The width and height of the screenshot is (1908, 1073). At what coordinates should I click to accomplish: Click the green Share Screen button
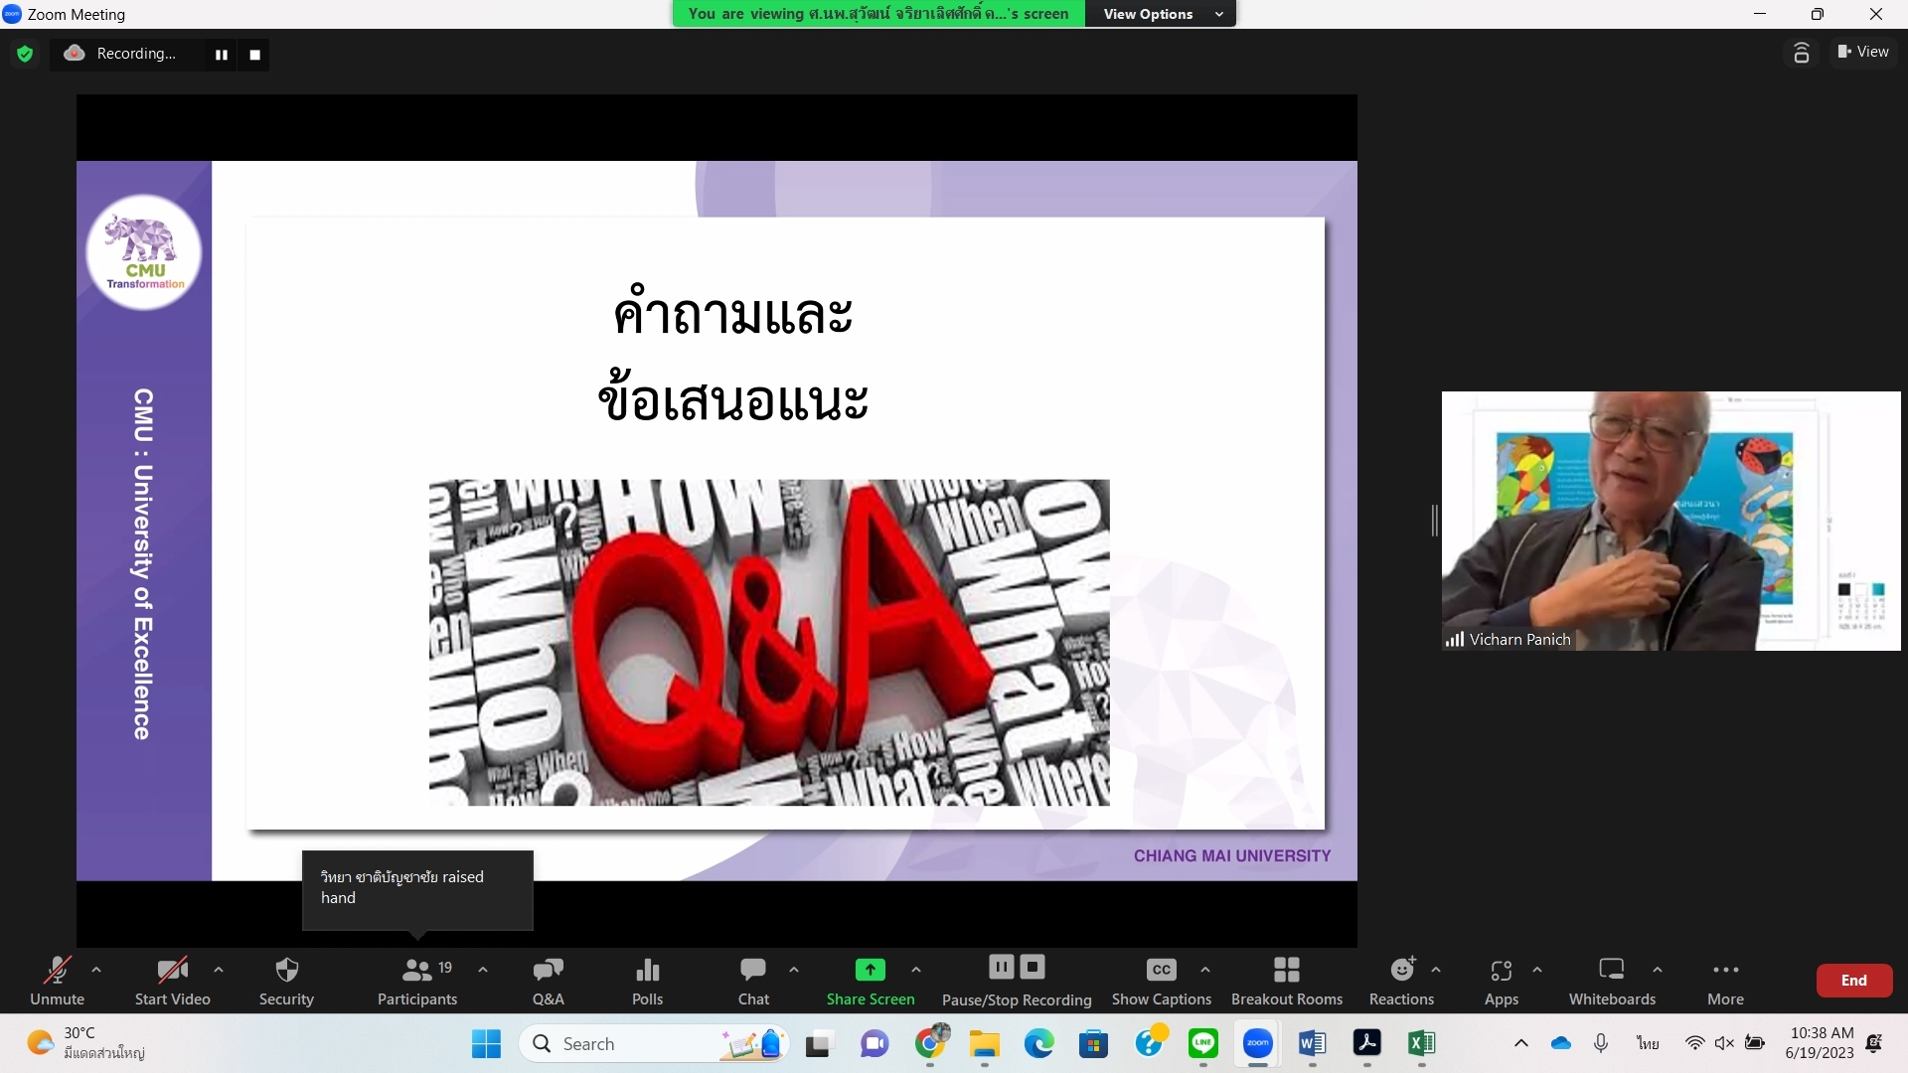coord(871,981)
